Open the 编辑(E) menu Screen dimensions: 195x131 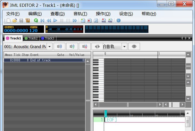click(x=35, y=14)
